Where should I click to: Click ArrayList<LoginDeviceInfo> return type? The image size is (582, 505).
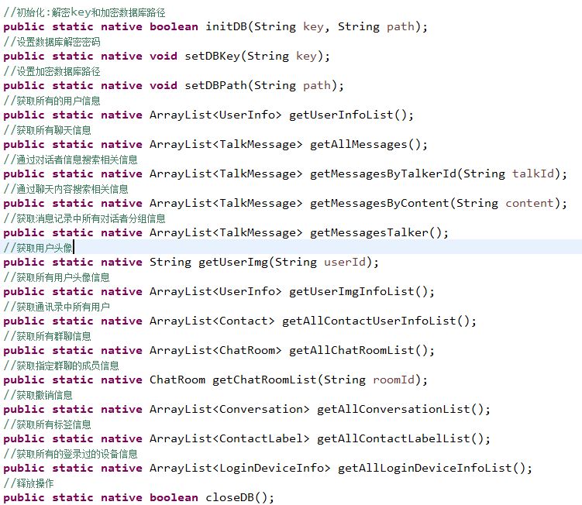coord(240,469)
